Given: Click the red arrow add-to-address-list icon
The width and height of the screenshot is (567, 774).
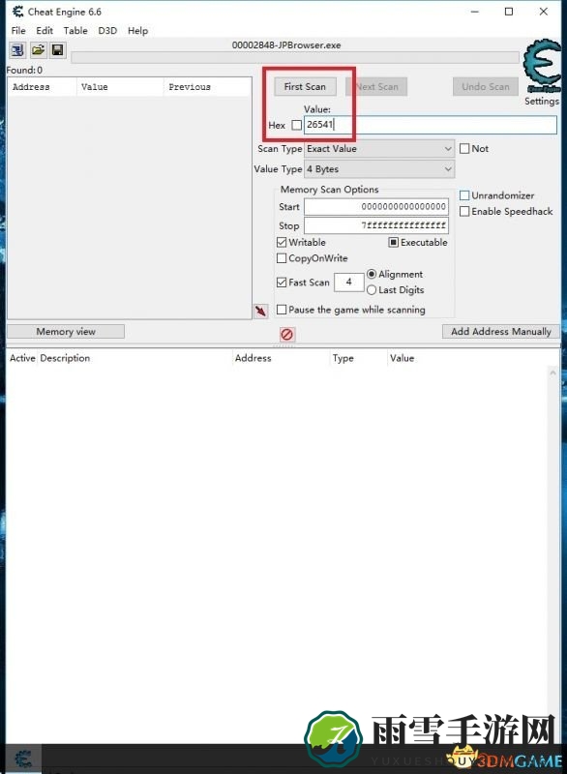Looking at the screenshot, I should (260, 311).
